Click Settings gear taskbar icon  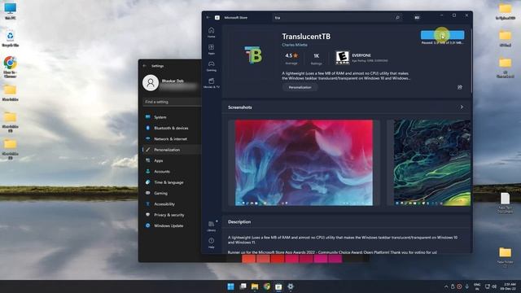tap(291, 286)
